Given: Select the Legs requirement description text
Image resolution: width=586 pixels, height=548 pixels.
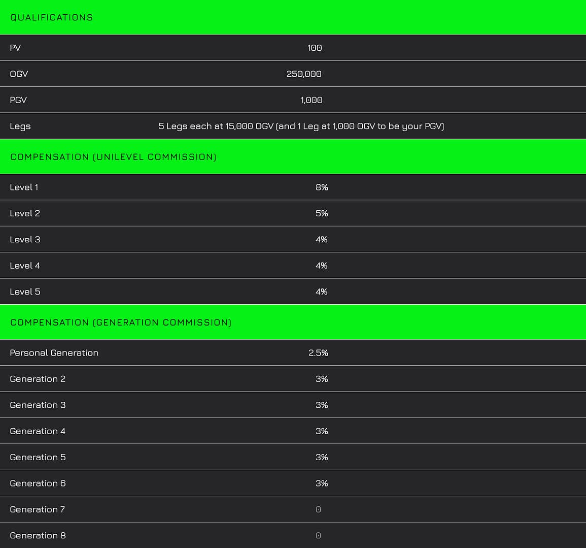Looking at the screenshot, I should 301,126.
